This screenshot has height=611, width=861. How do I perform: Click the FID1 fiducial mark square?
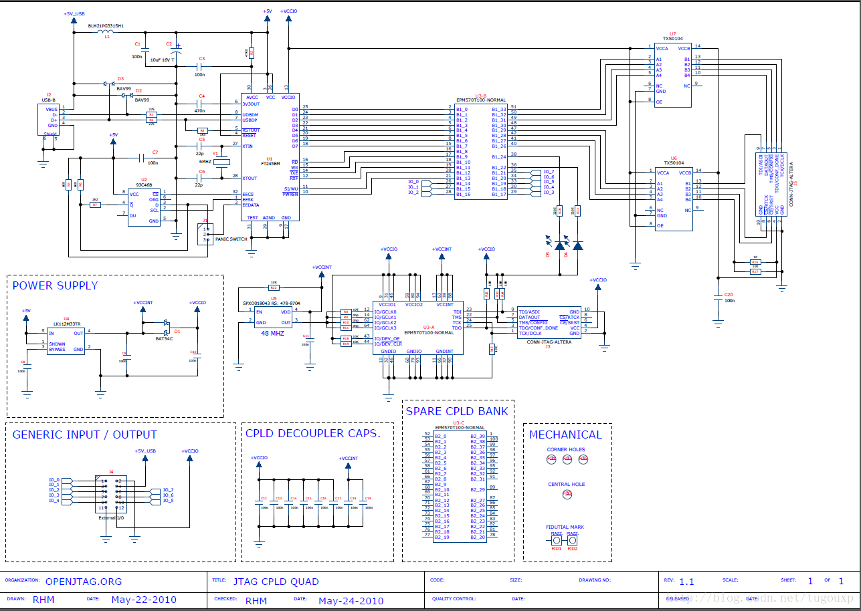[x=557, y=540]
